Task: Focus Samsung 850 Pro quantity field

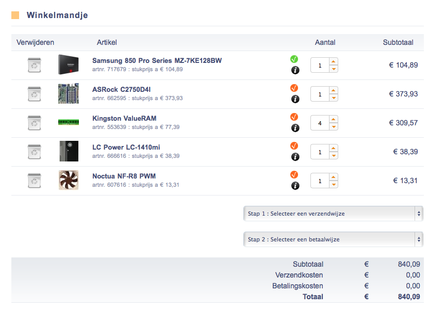Action: 320,65
